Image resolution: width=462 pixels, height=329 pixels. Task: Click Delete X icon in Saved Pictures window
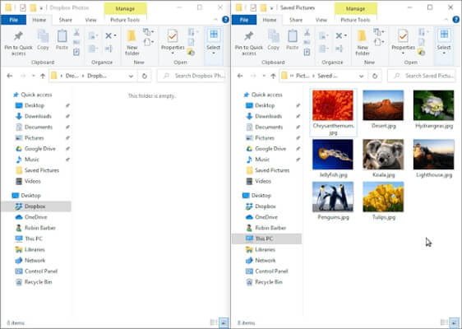(x=339, y=35)
